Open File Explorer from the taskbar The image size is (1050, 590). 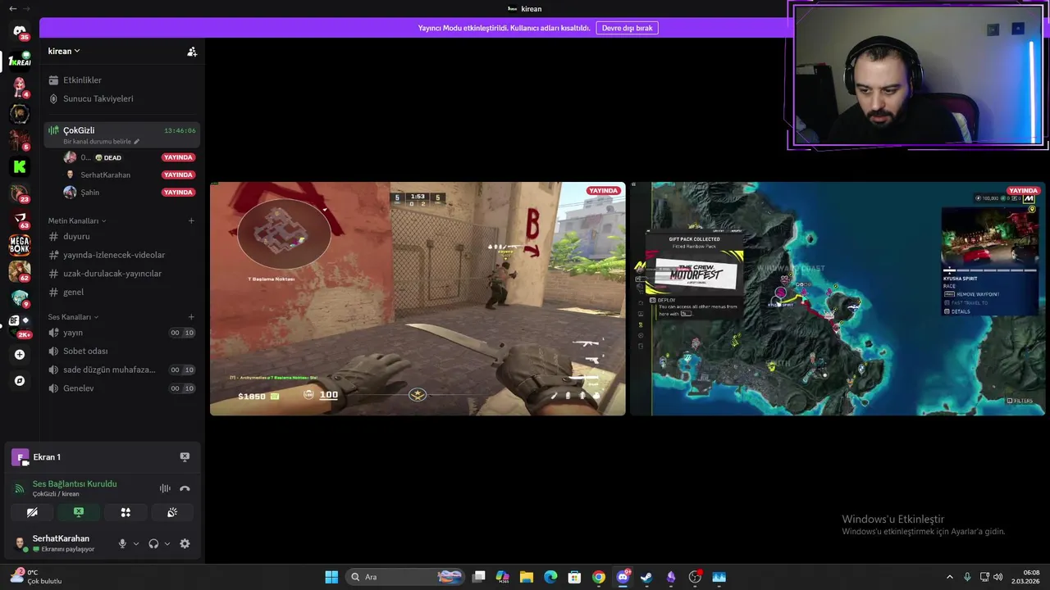point(527,577)
